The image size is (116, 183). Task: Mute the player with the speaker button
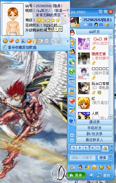tap(93, 148)
